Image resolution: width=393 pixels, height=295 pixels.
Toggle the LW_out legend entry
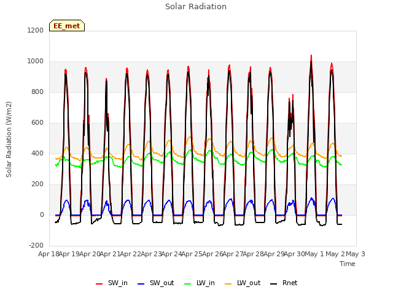243,283
